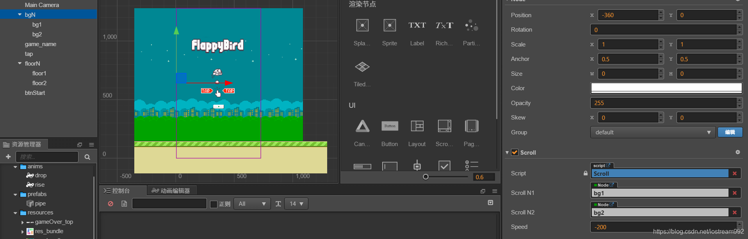
Task: Pick the Slider UI node icon
Action: click(x=417, y=165)
